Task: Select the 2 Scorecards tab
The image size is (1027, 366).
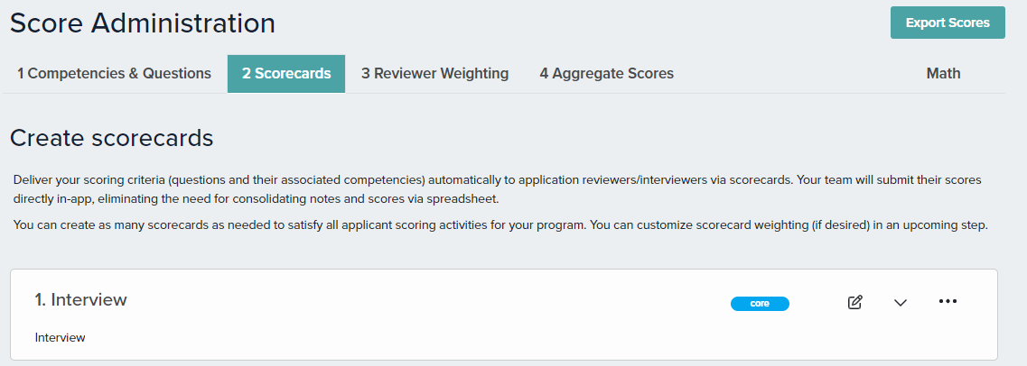Action: click(x=286, y=73)
